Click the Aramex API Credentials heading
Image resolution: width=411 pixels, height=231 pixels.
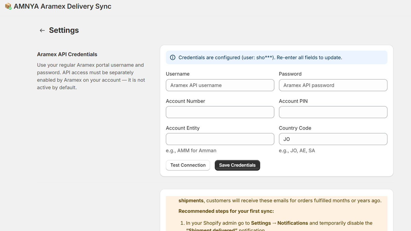pyautogui.click(x=67, y=54)
